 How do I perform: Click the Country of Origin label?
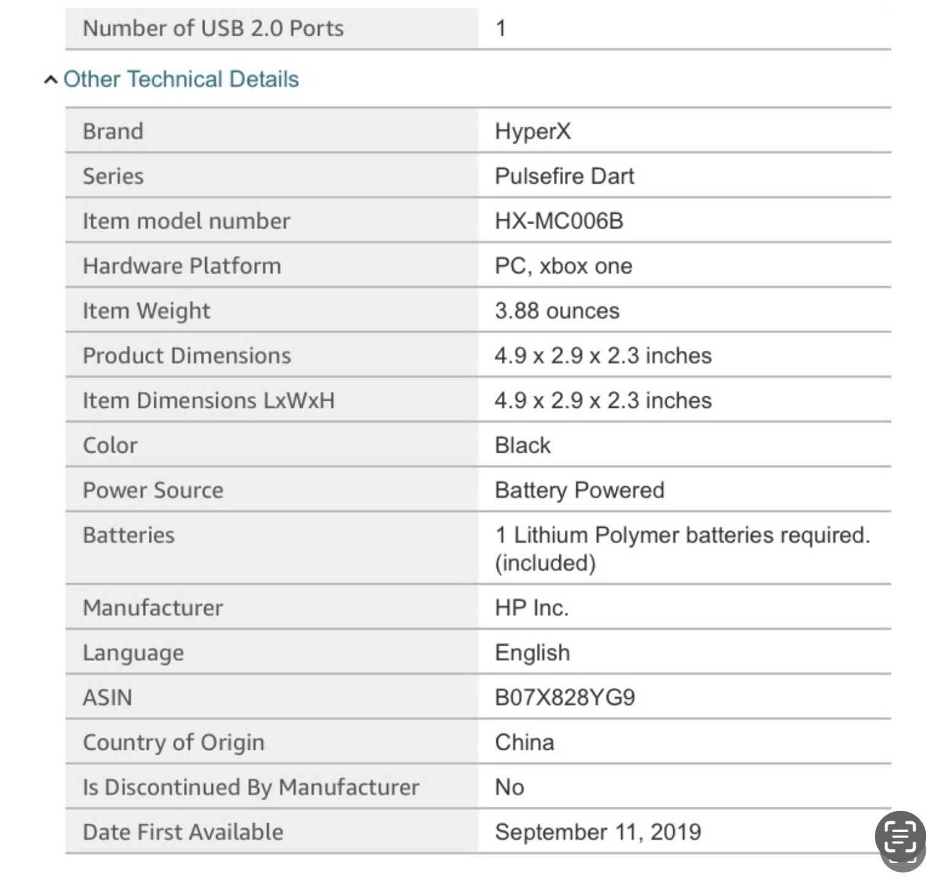click(x=173, y=742)
